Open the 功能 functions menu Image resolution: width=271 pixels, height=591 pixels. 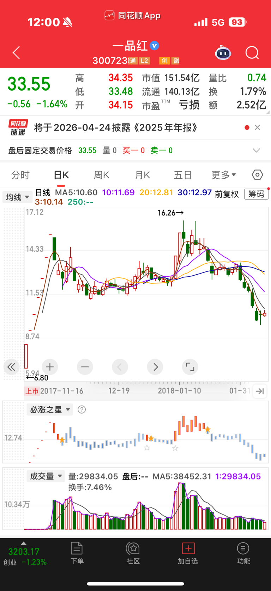243,553
